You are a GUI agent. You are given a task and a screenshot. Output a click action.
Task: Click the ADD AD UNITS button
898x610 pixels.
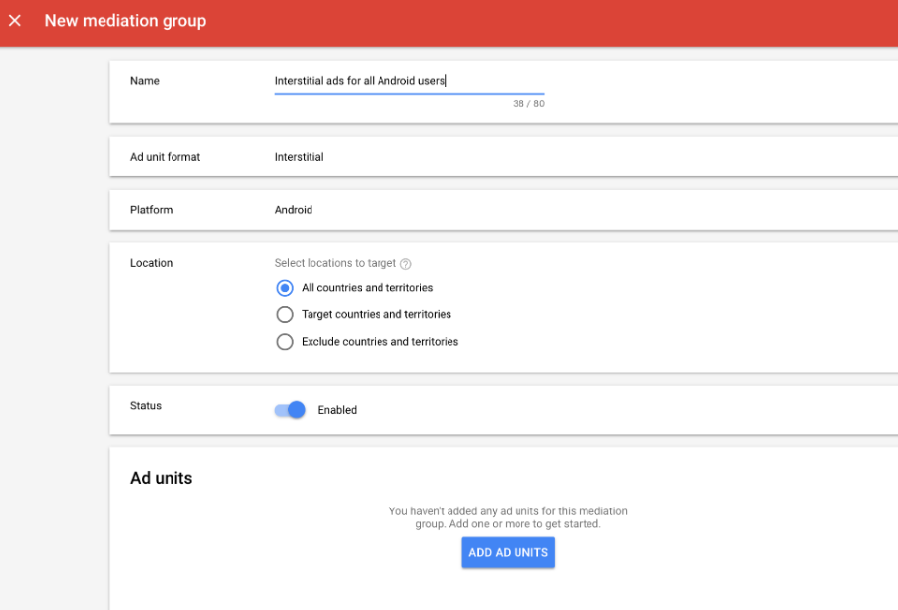click(508, 552)
